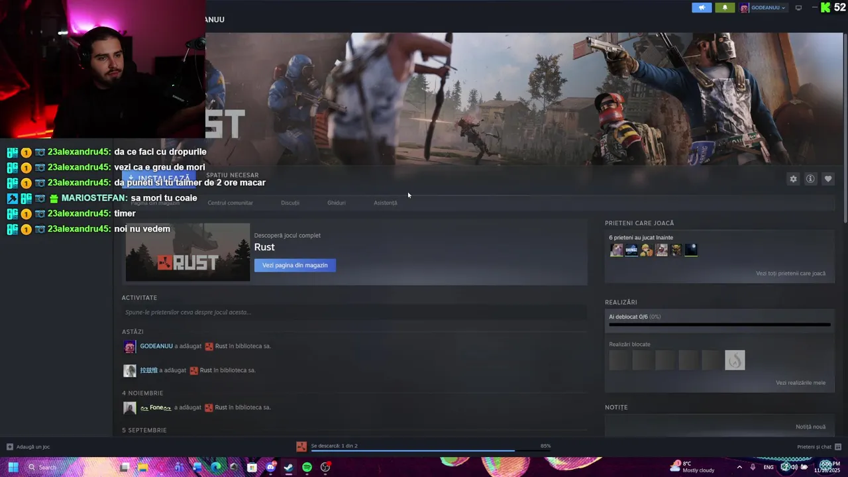
Task: Open Prieteni și chat panel
Action: click(819, 447)
